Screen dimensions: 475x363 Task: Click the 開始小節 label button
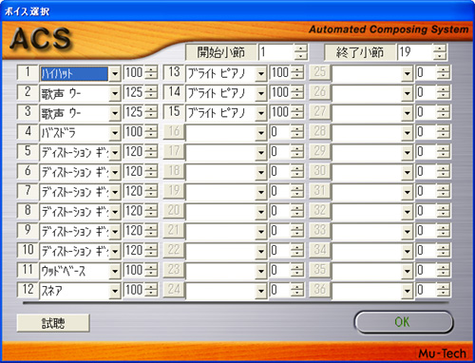coord(220,52)
